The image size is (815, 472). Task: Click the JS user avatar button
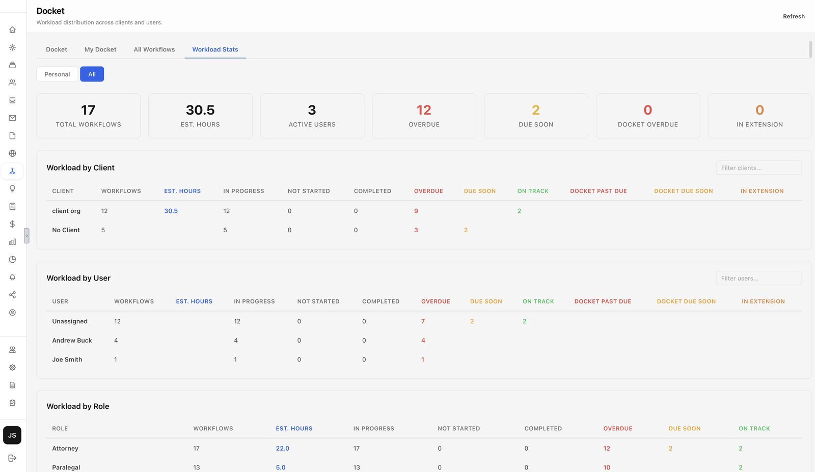click(x=12, y=435)
